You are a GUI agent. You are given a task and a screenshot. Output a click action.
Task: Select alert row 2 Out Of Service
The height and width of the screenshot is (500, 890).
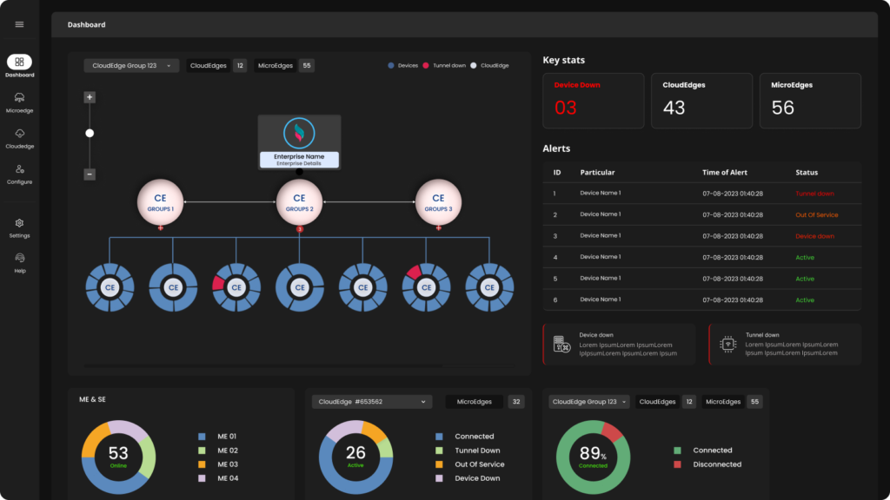pyautogui.click(x=701, y=214)
